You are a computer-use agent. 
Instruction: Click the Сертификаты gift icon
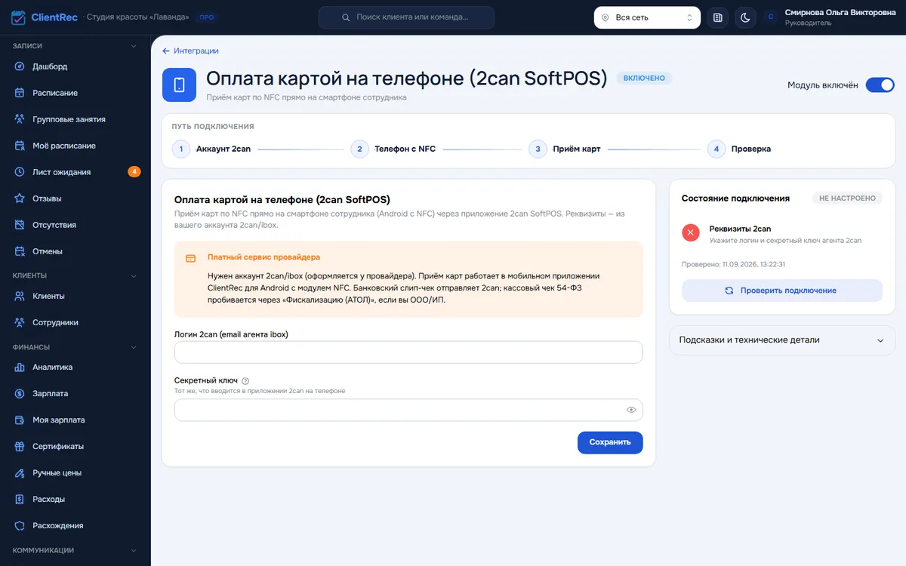[20, 447]
